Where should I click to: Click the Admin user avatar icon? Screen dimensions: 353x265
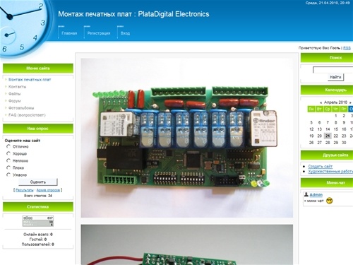[306, 194]
